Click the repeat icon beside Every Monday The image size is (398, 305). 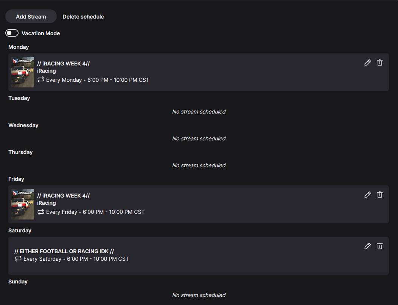(41, 80)
